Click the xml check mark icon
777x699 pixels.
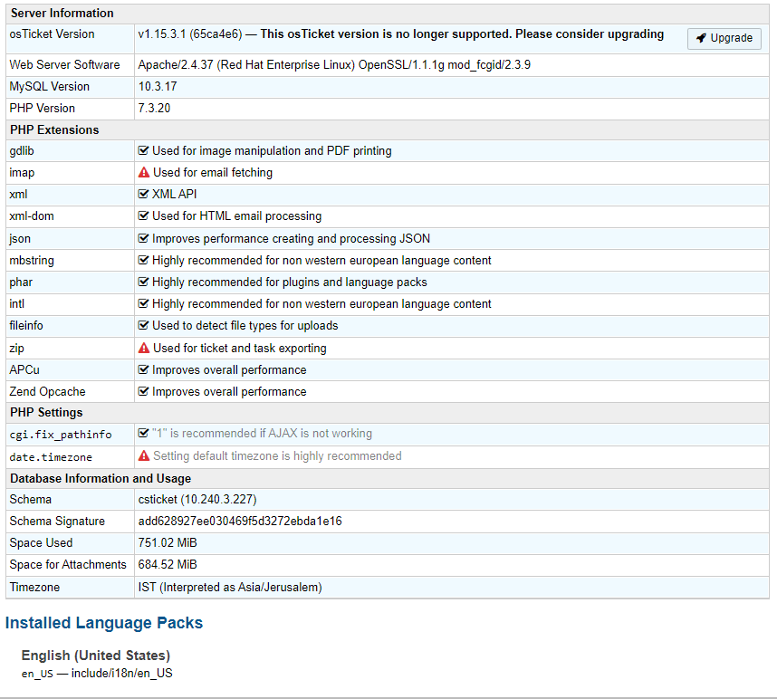click(143, 195)
